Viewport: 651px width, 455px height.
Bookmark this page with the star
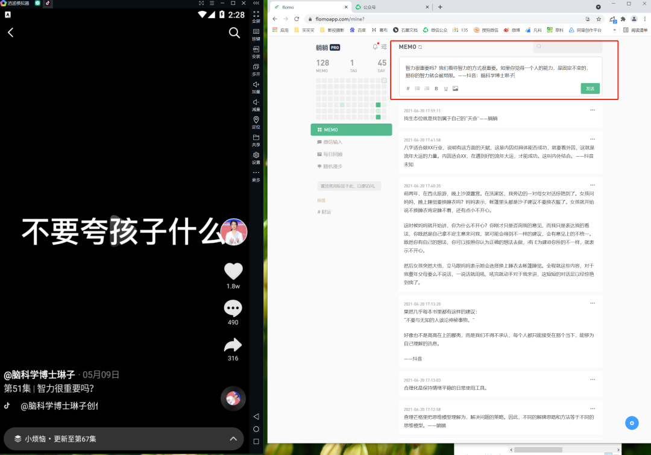point(599,19)
